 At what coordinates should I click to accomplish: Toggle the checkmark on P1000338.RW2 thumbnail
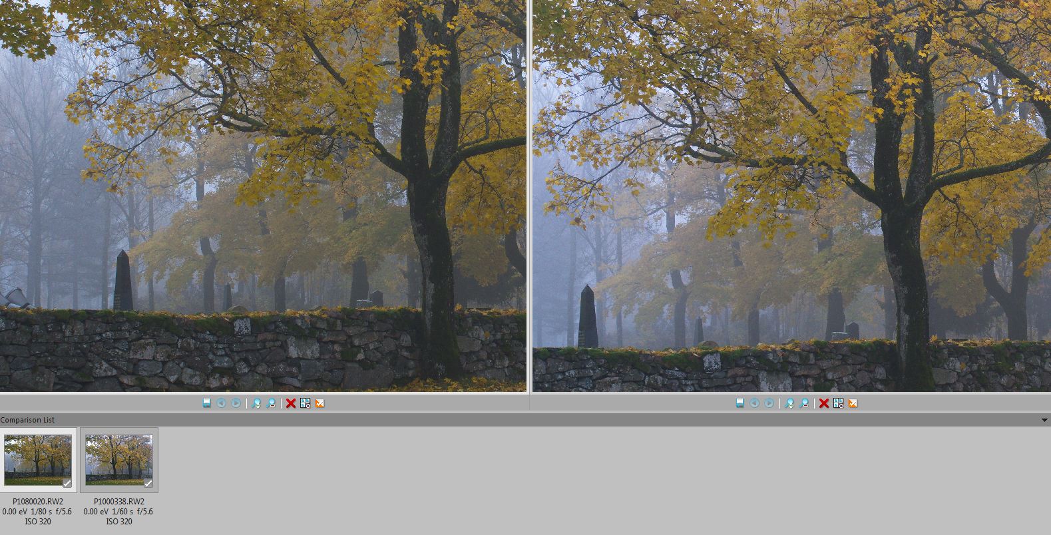tap(148, 483)
